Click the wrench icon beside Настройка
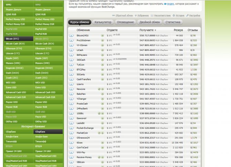Viewport: 231px width, 167px height. (188, 15)
